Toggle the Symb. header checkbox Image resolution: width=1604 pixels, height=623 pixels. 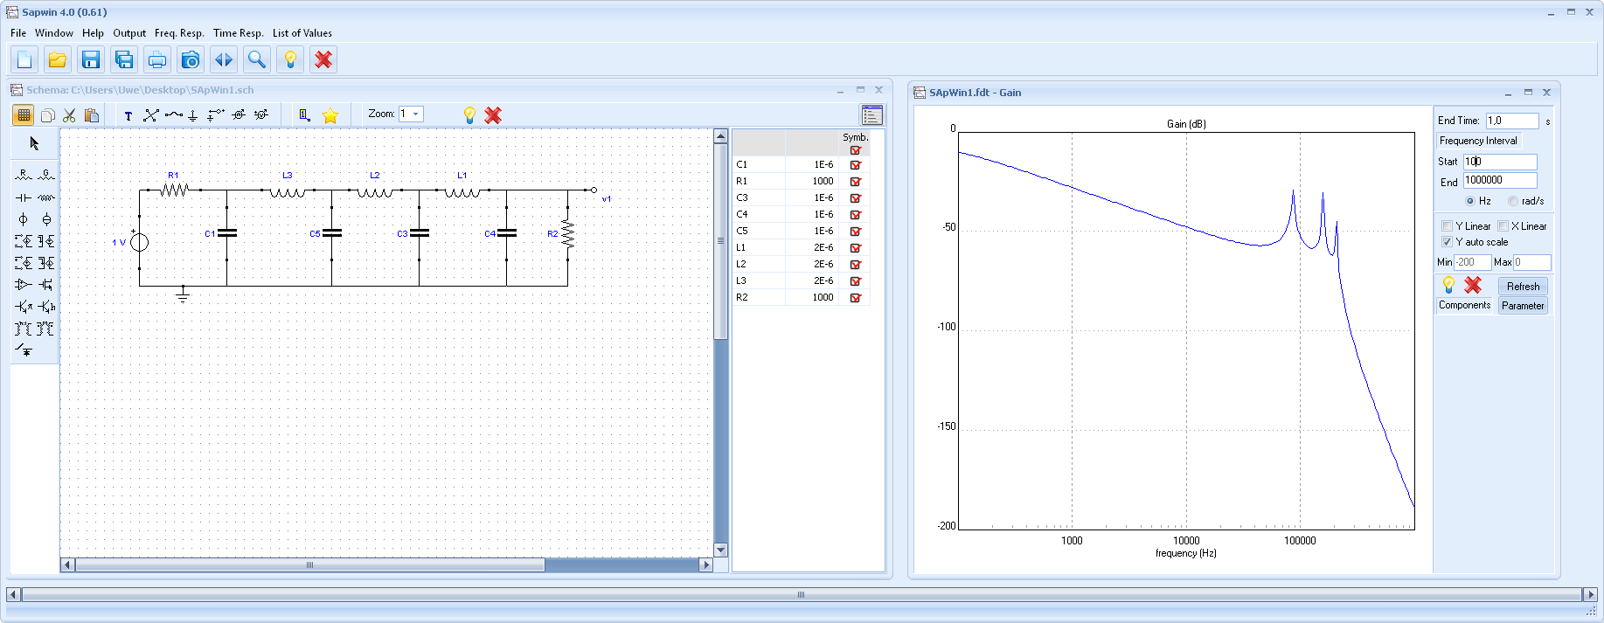pyautogui.click(x=856, y=150)
